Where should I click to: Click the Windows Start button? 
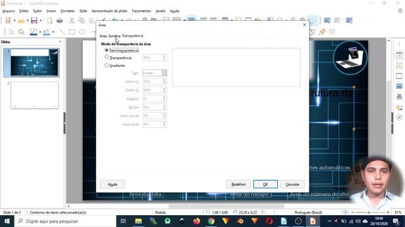tap(7, 221)
